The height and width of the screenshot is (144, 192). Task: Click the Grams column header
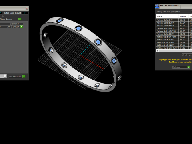pos(184,16)
